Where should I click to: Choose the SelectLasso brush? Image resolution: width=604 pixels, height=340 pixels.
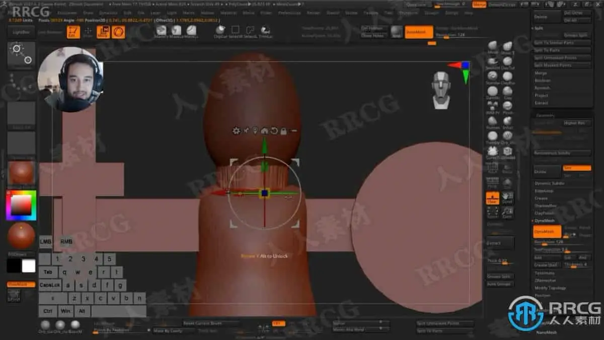point(250,32)
